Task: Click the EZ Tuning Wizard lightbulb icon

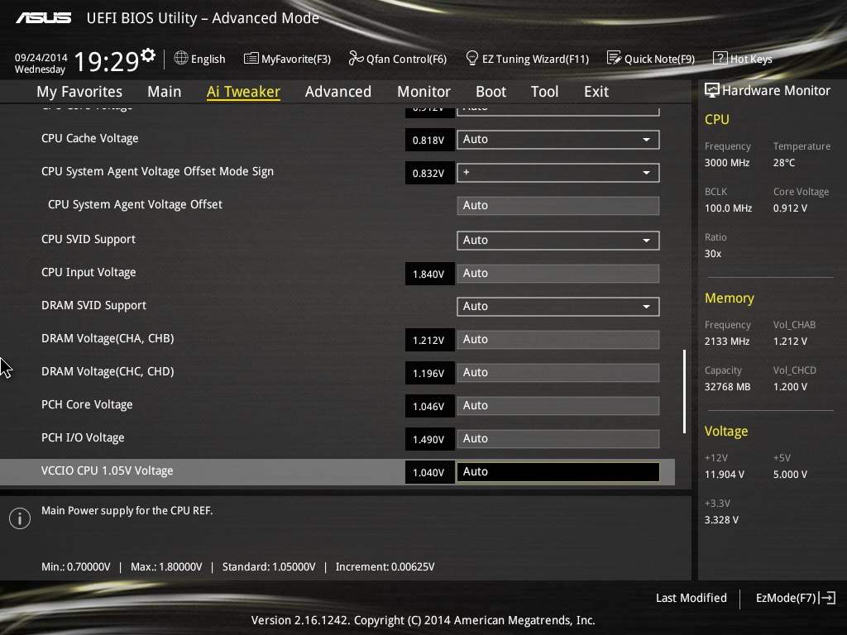Action: point(471,58)
